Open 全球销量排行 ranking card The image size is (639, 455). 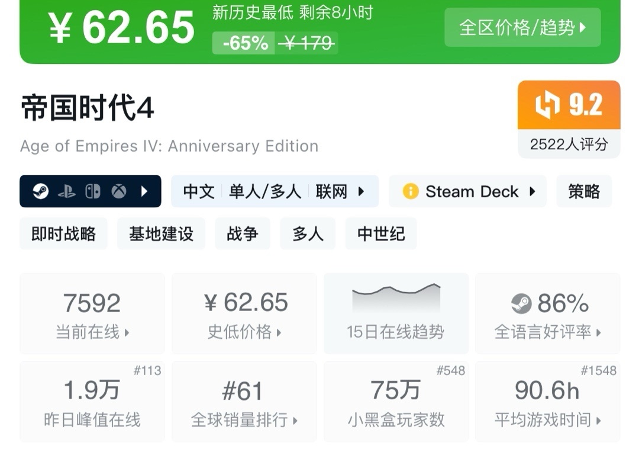(x=244, y=402)
